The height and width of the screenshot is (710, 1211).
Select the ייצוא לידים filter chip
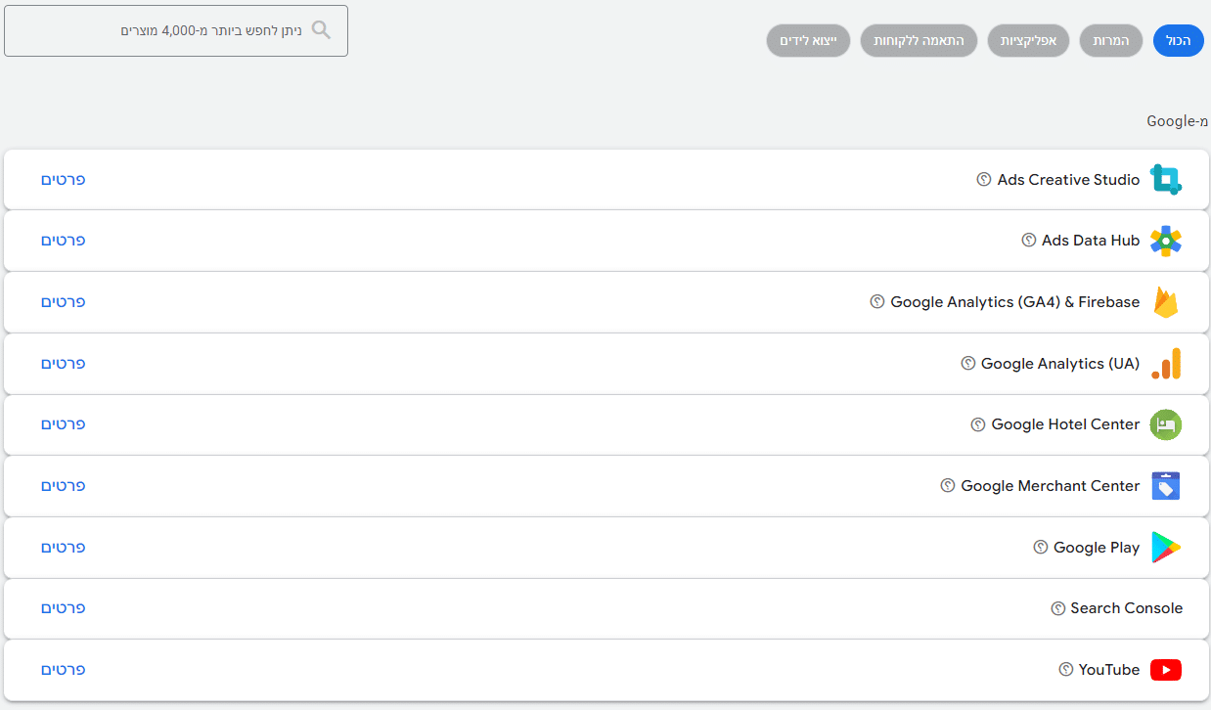click(x=808, y=41)
